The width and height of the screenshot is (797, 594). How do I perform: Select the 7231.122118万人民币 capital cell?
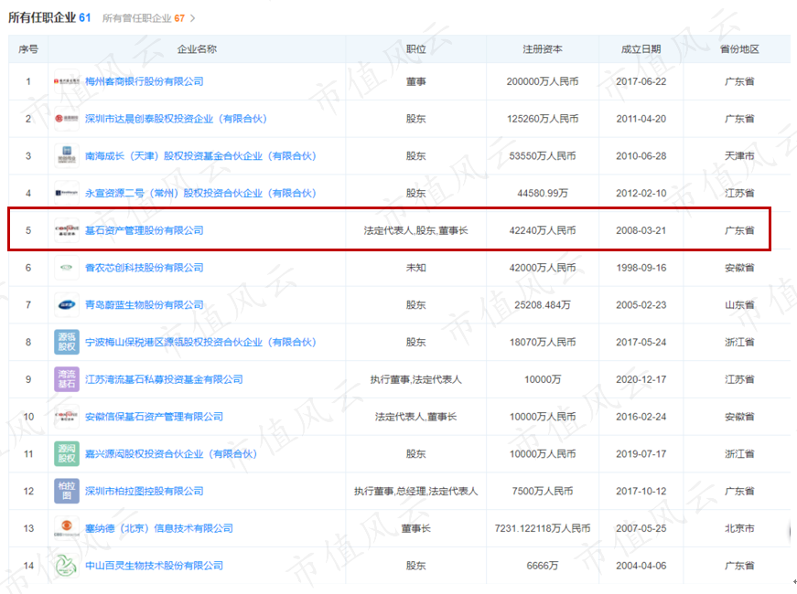coord(543,528)
